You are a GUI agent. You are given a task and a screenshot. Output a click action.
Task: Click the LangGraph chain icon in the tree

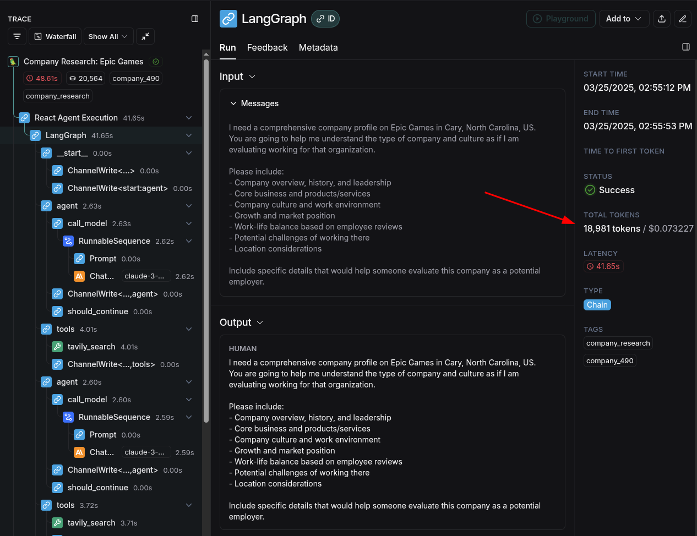(35, 135)
